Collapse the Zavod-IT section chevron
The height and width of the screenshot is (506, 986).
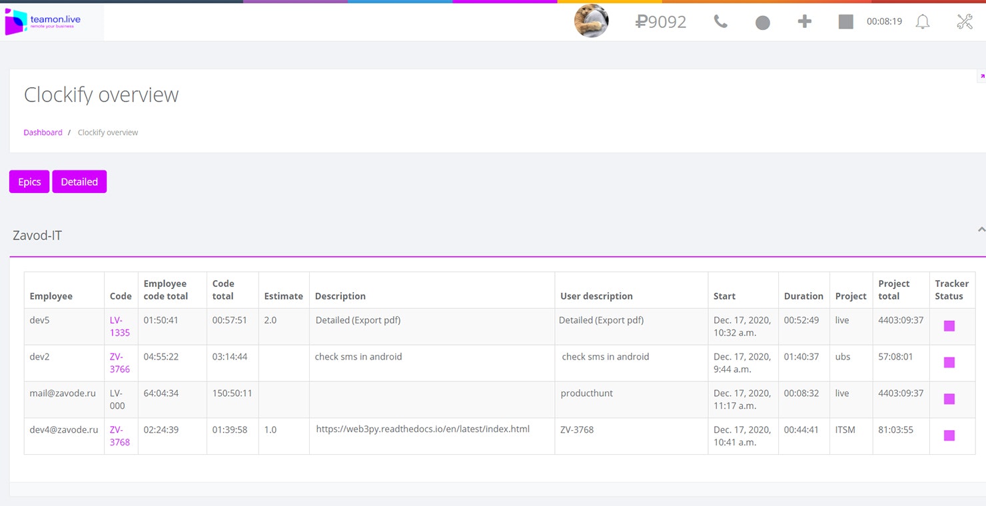pyautogui.click(x=981, y=230)
